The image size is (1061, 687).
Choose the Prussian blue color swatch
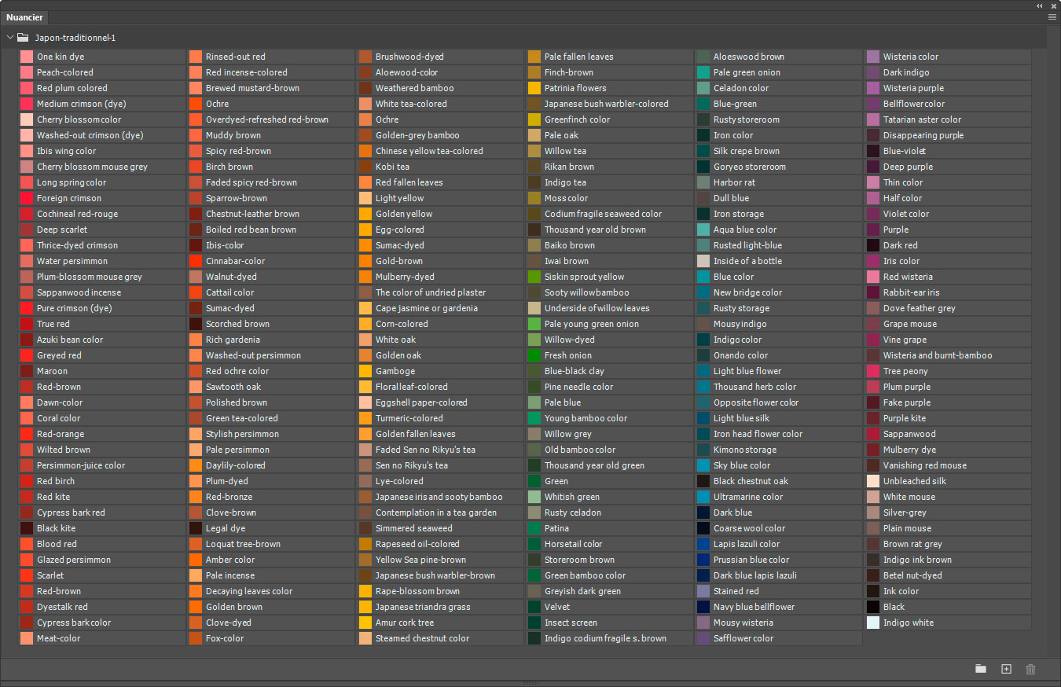click(x=703, y=560)
